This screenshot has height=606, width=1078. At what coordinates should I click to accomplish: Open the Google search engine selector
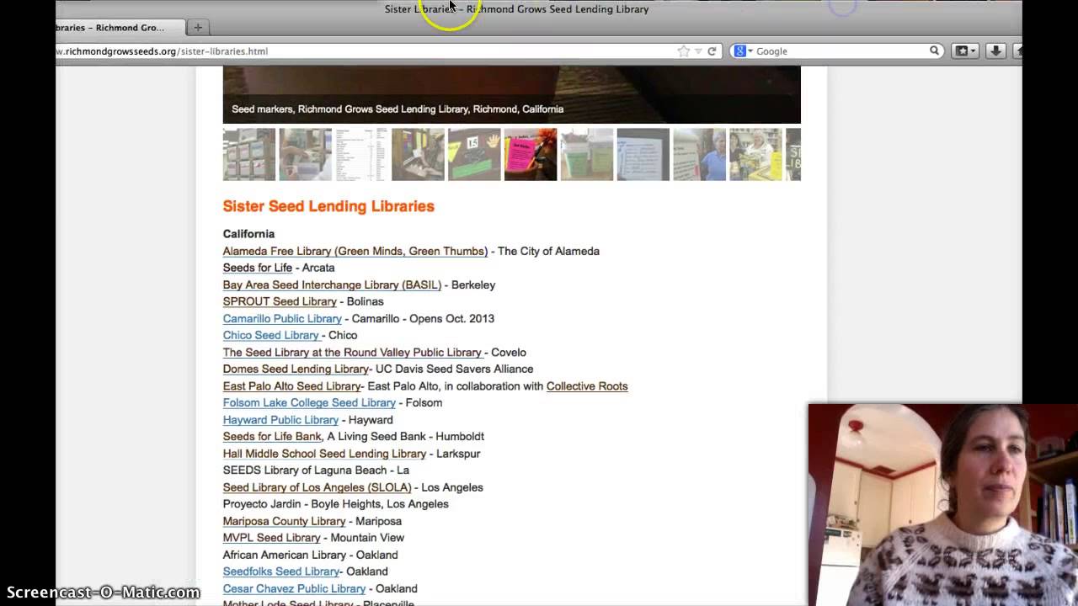click(743, 51)
